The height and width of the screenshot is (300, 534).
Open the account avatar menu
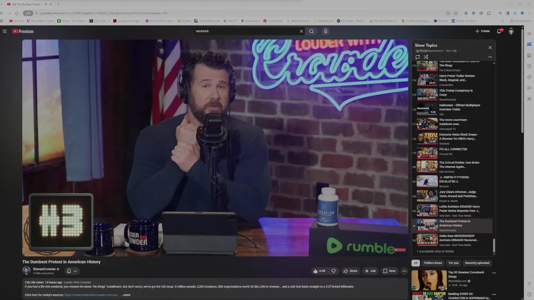pos(511,31)
